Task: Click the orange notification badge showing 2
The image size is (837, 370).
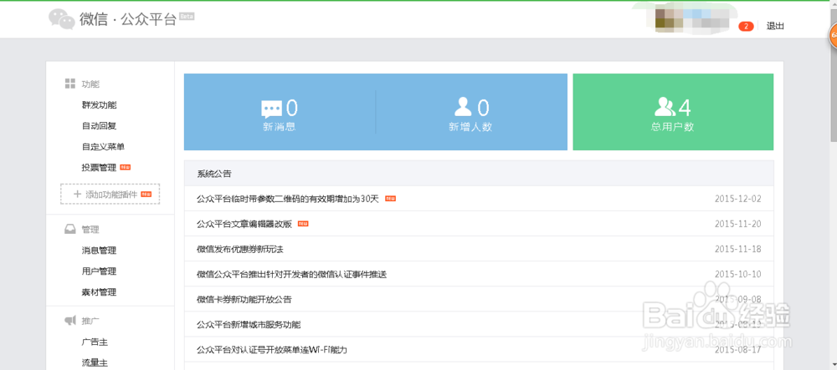Action: click(x=746, y=26)
